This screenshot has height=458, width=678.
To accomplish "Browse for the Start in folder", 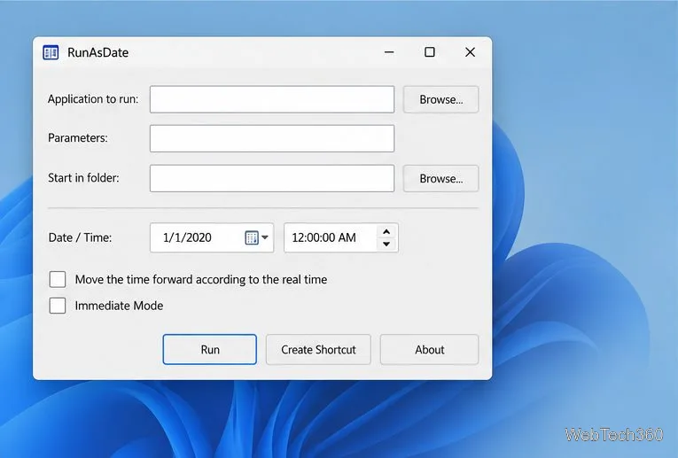I will 441,178.
